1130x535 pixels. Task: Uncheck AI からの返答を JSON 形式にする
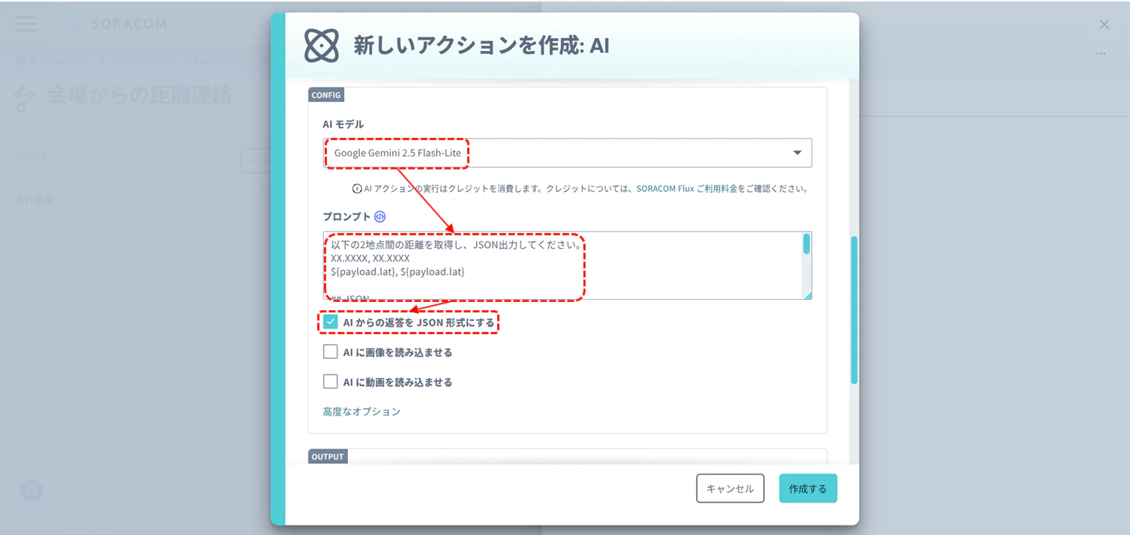pos(331,322)
